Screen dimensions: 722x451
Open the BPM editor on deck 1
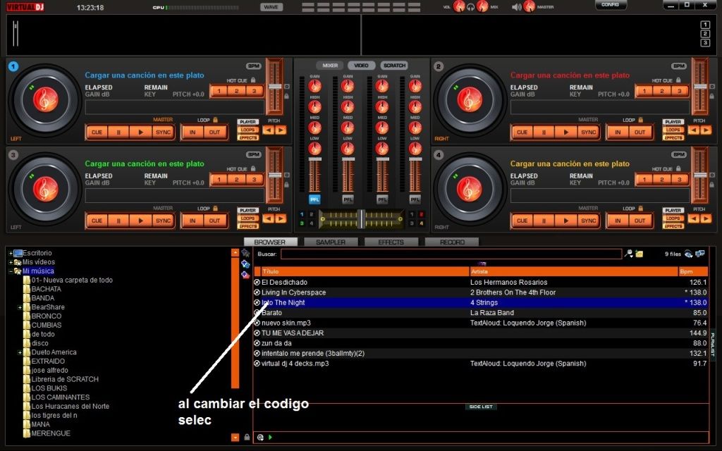coord(253,66)
